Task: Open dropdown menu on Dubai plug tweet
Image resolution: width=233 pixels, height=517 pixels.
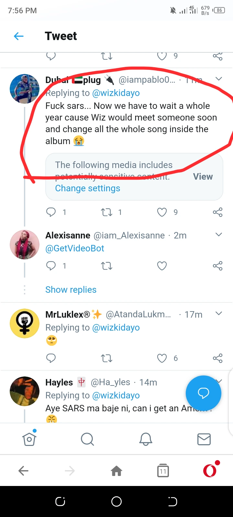Action: point(219,79)
